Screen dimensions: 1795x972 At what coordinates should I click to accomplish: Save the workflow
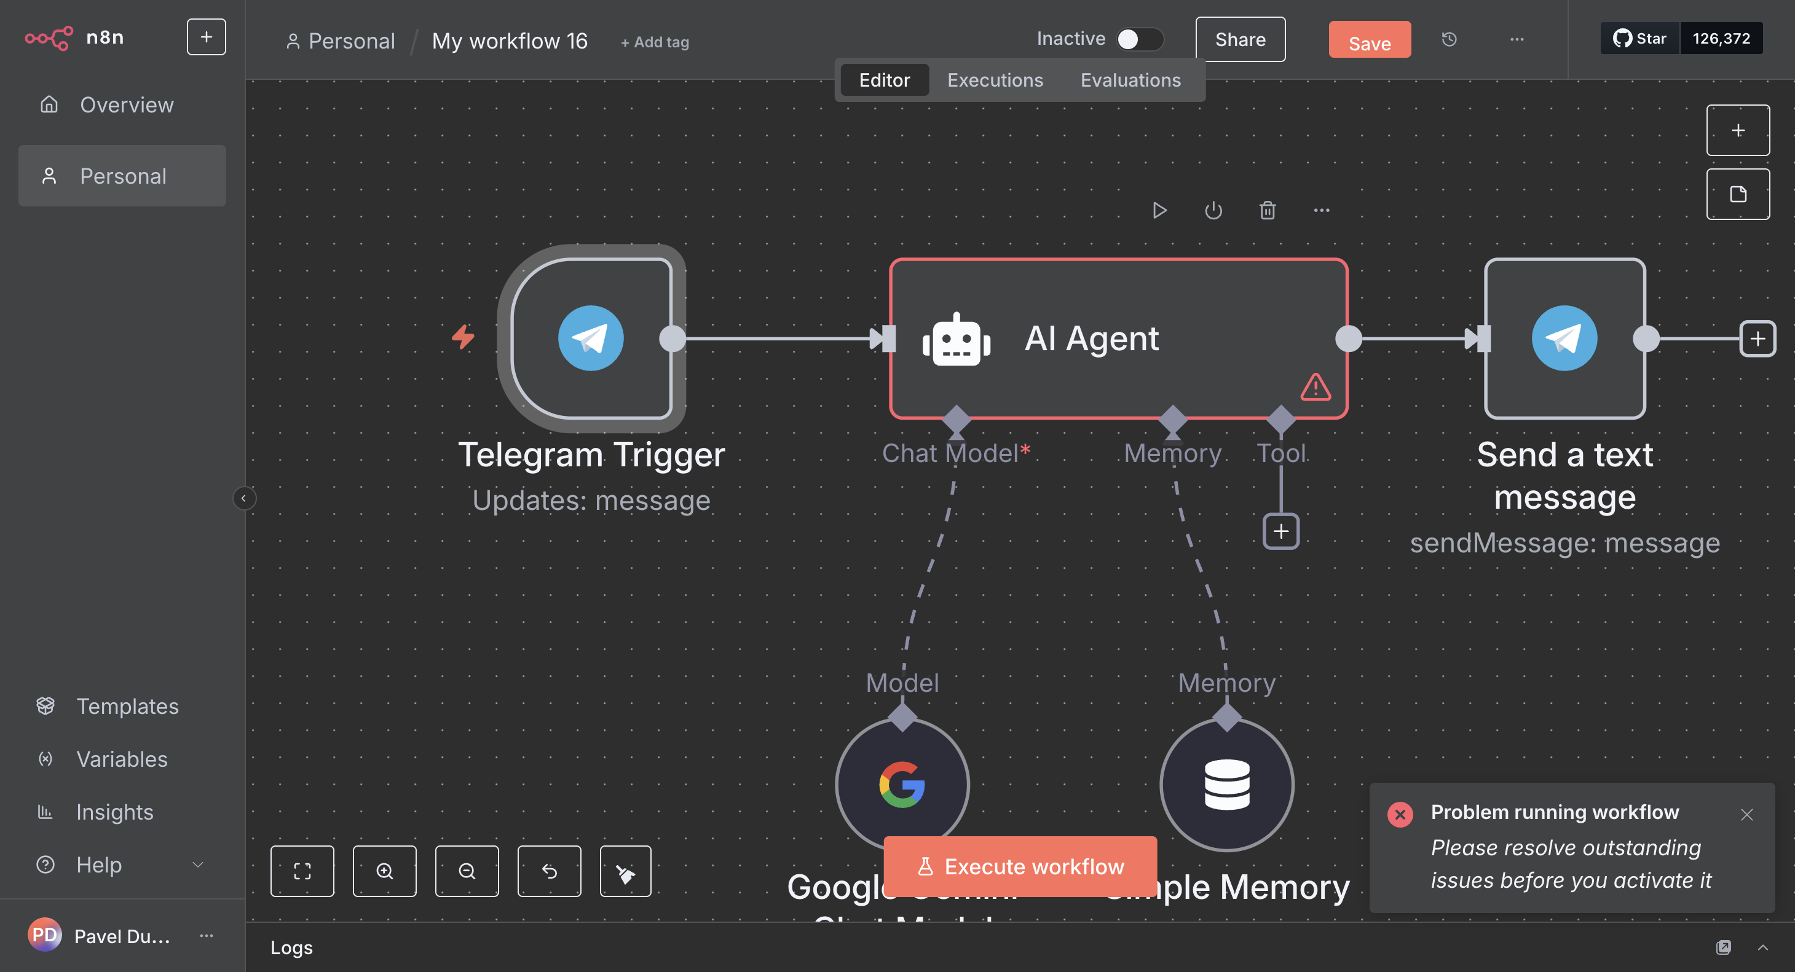click(x=1369, y=41)
